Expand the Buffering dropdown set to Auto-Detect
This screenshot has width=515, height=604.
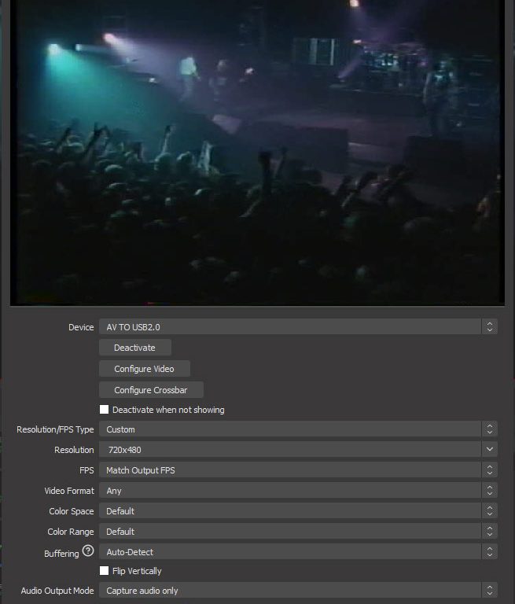click(289, 552)
